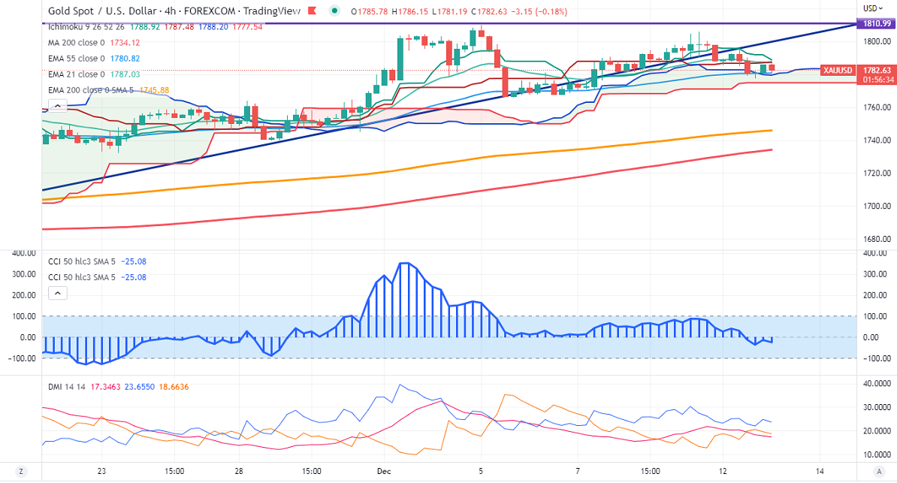897x483 pixels.
Task: Select the Gold Spot / U.S. Dollar symbol title
Action: (102, 11)
